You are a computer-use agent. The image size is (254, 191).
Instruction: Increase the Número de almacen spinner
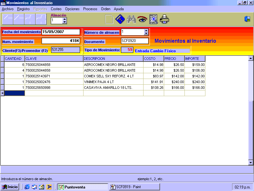coord(146,31)
